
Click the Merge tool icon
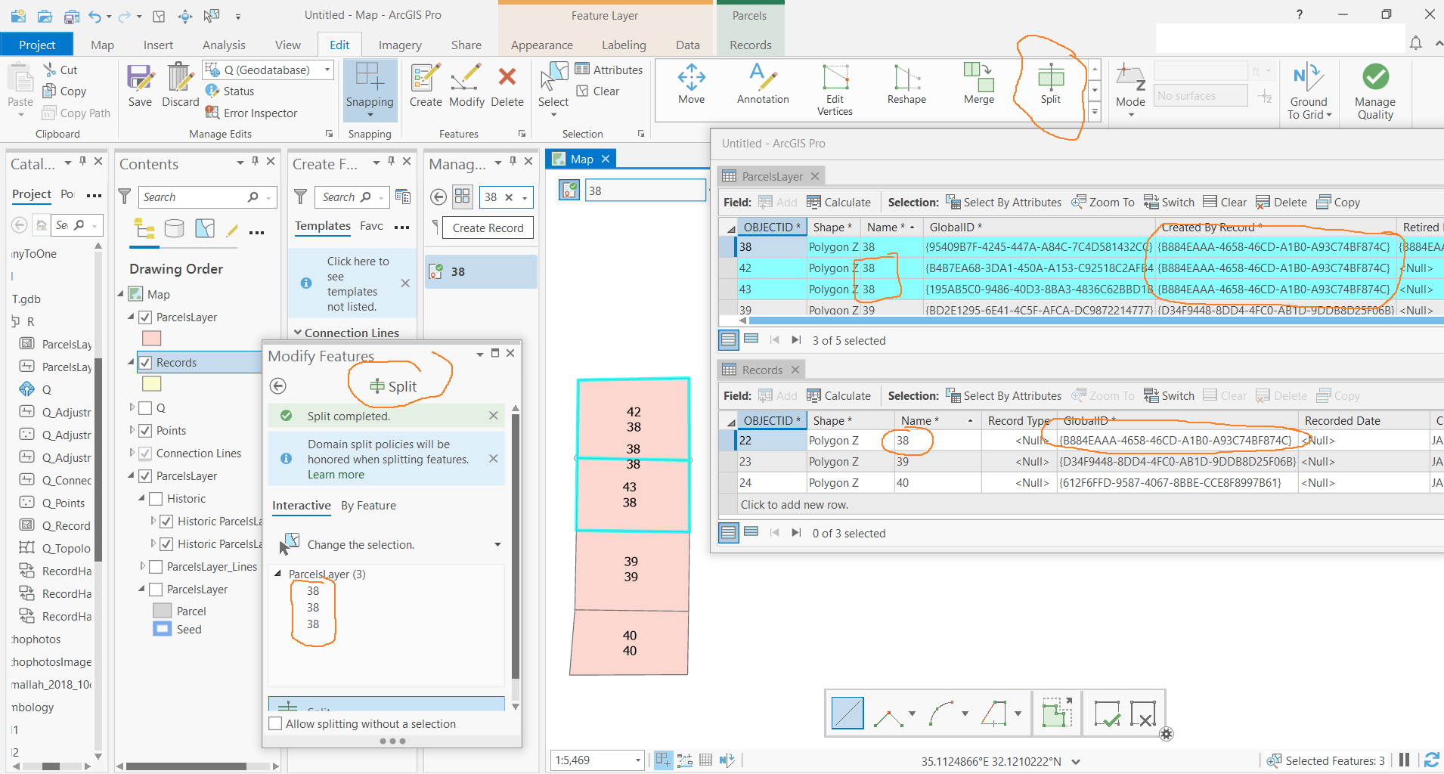point(979,84)
